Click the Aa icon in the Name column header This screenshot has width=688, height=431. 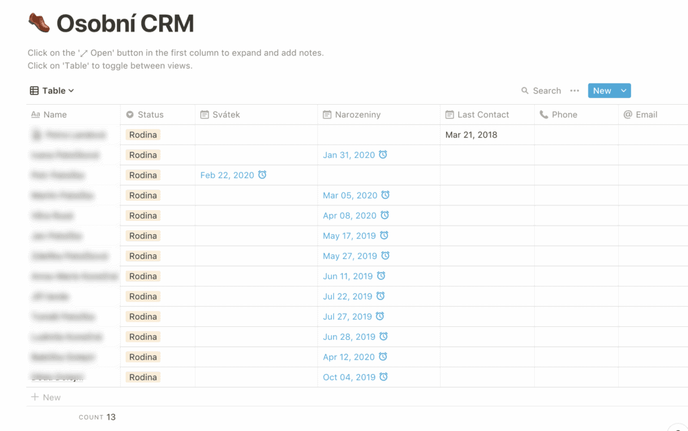coord(36,114)
